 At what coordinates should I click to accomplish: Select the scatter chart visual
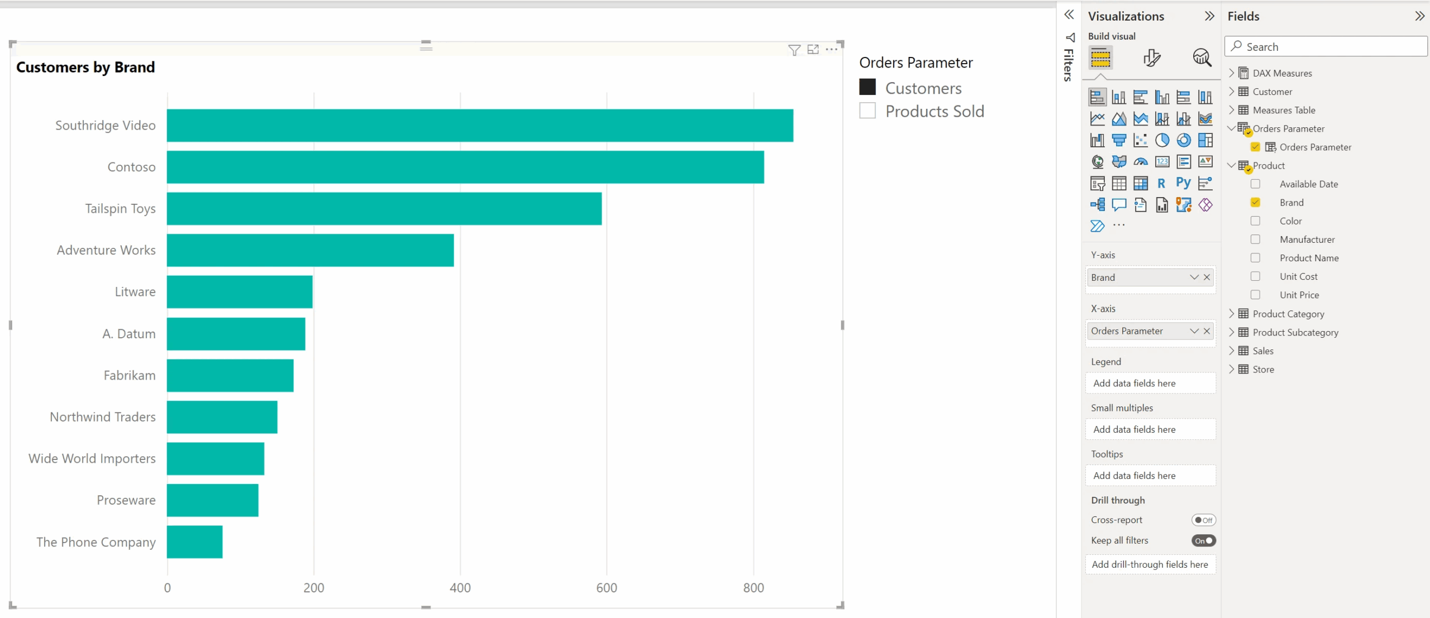click(x=1140, y=140)
